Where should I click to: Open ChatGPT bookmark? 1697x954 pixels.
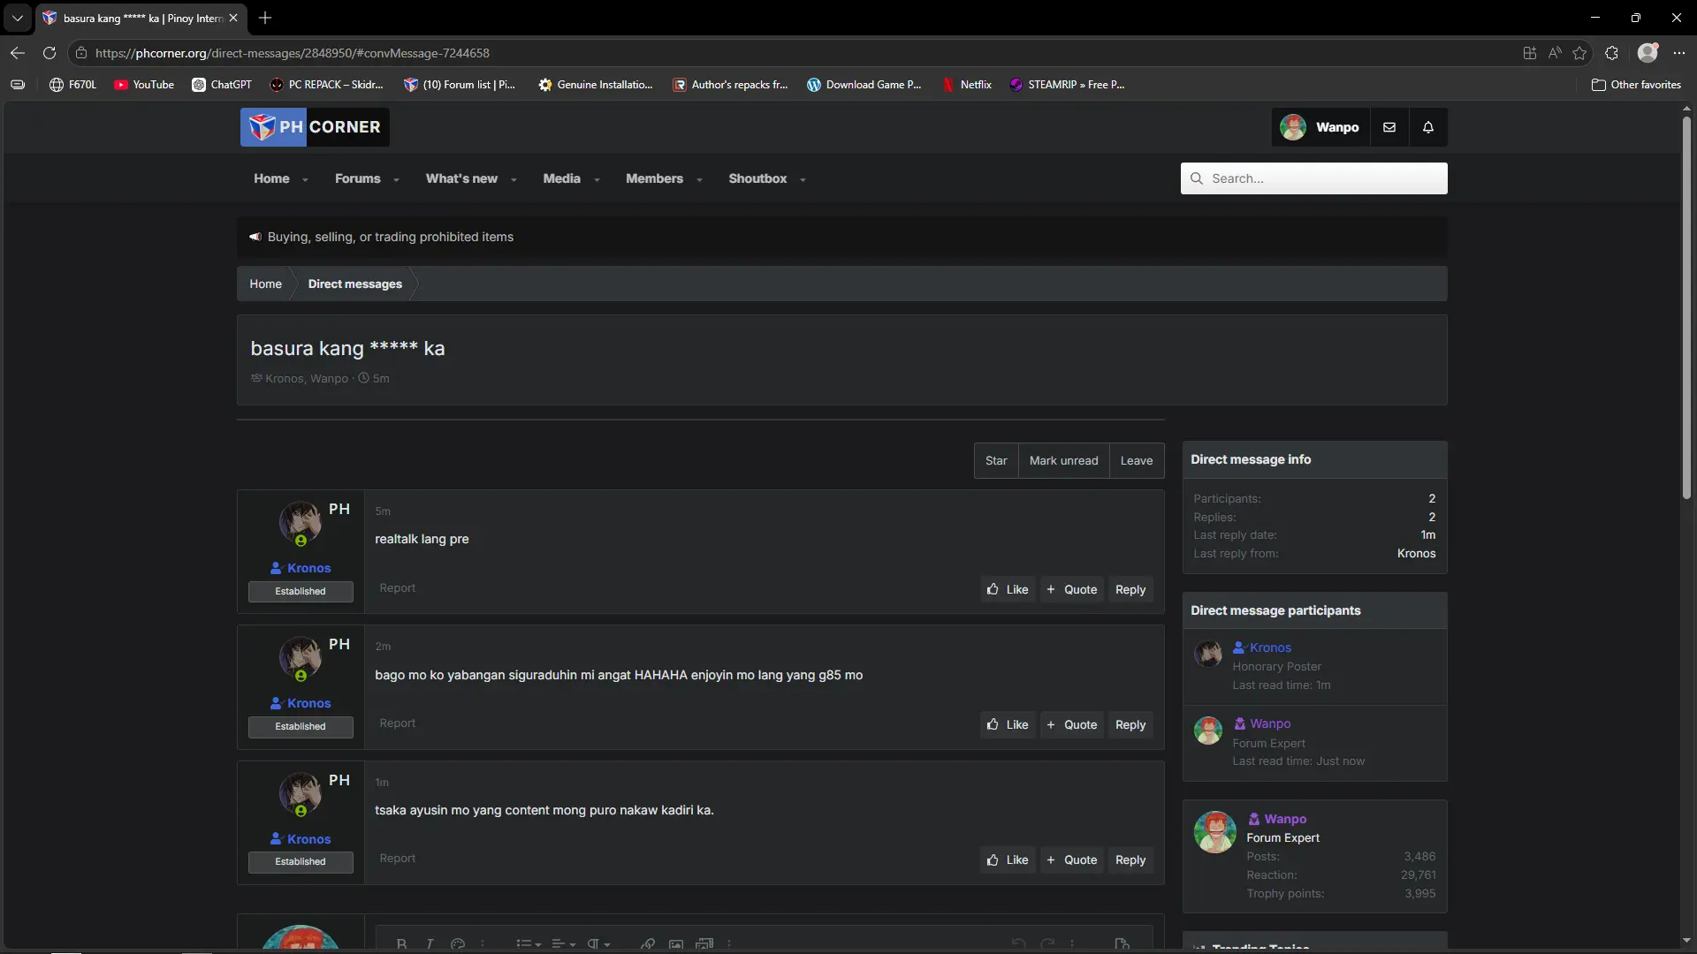(x=222, y=85)
